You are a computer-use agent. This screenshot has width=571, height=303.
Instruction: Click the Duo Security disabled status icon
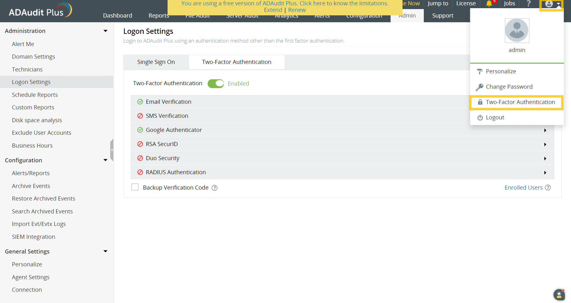click(x=140, y=158)
